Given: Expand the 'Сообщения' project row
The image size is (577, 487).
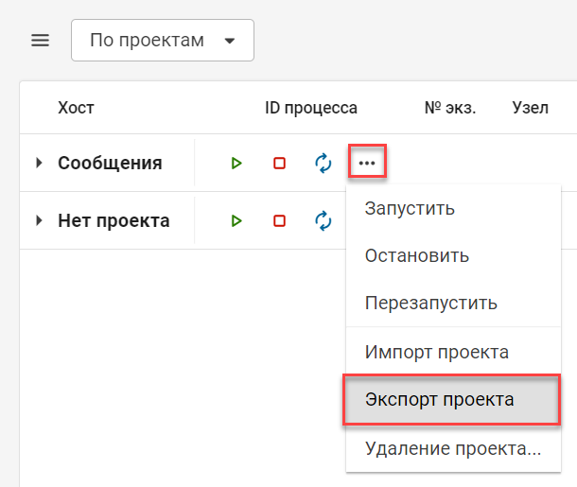Looking at the screenshot, I should click(x=39, y=163).
